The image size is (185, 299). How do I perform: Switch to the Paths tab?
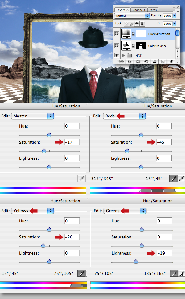click(x=153, y=10)
